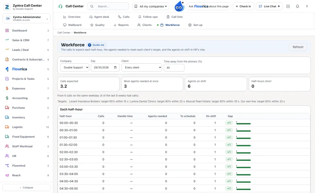
Task: Open Reach megaphone icon
Action: [7, 175]
